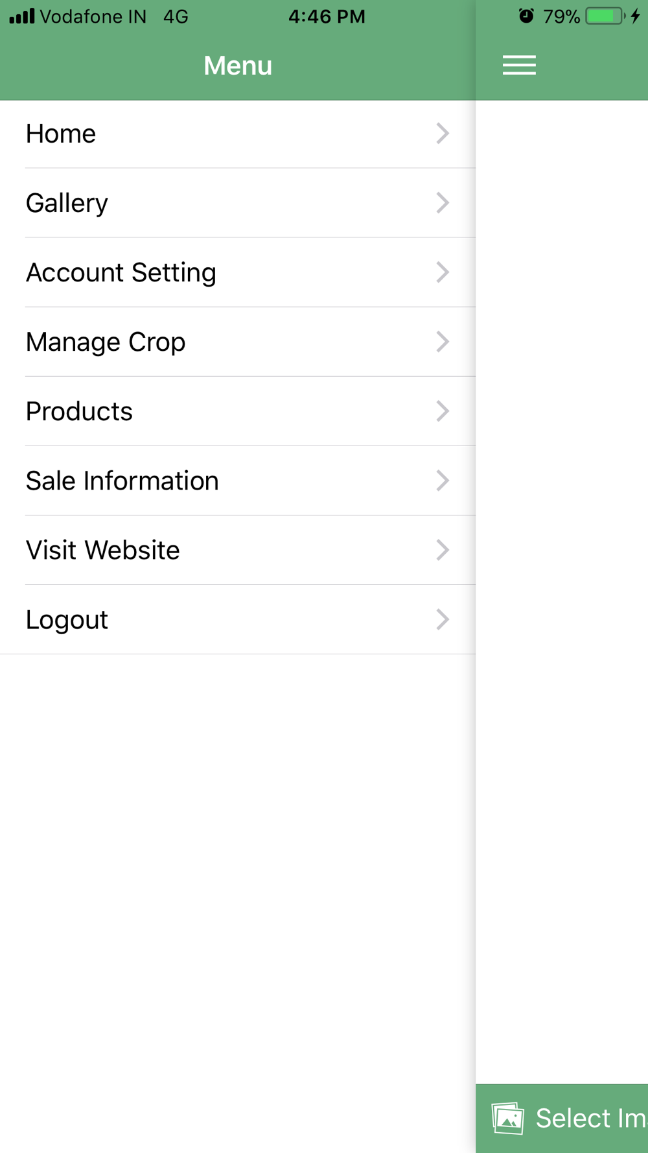Image resolution: width=648 pixels, height=1153 pixels.
Task: Click chevron arrow beside Gallery
Action: click(x=443, y=203)
